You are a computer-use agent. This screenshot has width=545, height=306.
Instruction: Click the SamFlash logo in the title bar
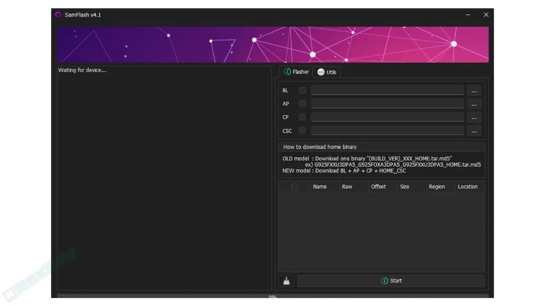[x=58, y=14]
